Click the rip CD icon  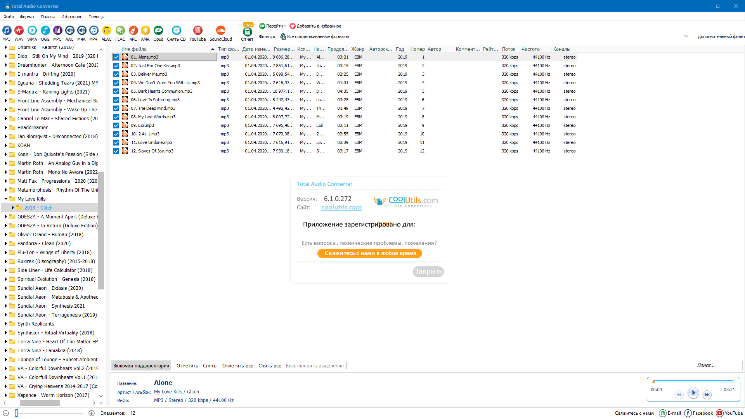176,31
